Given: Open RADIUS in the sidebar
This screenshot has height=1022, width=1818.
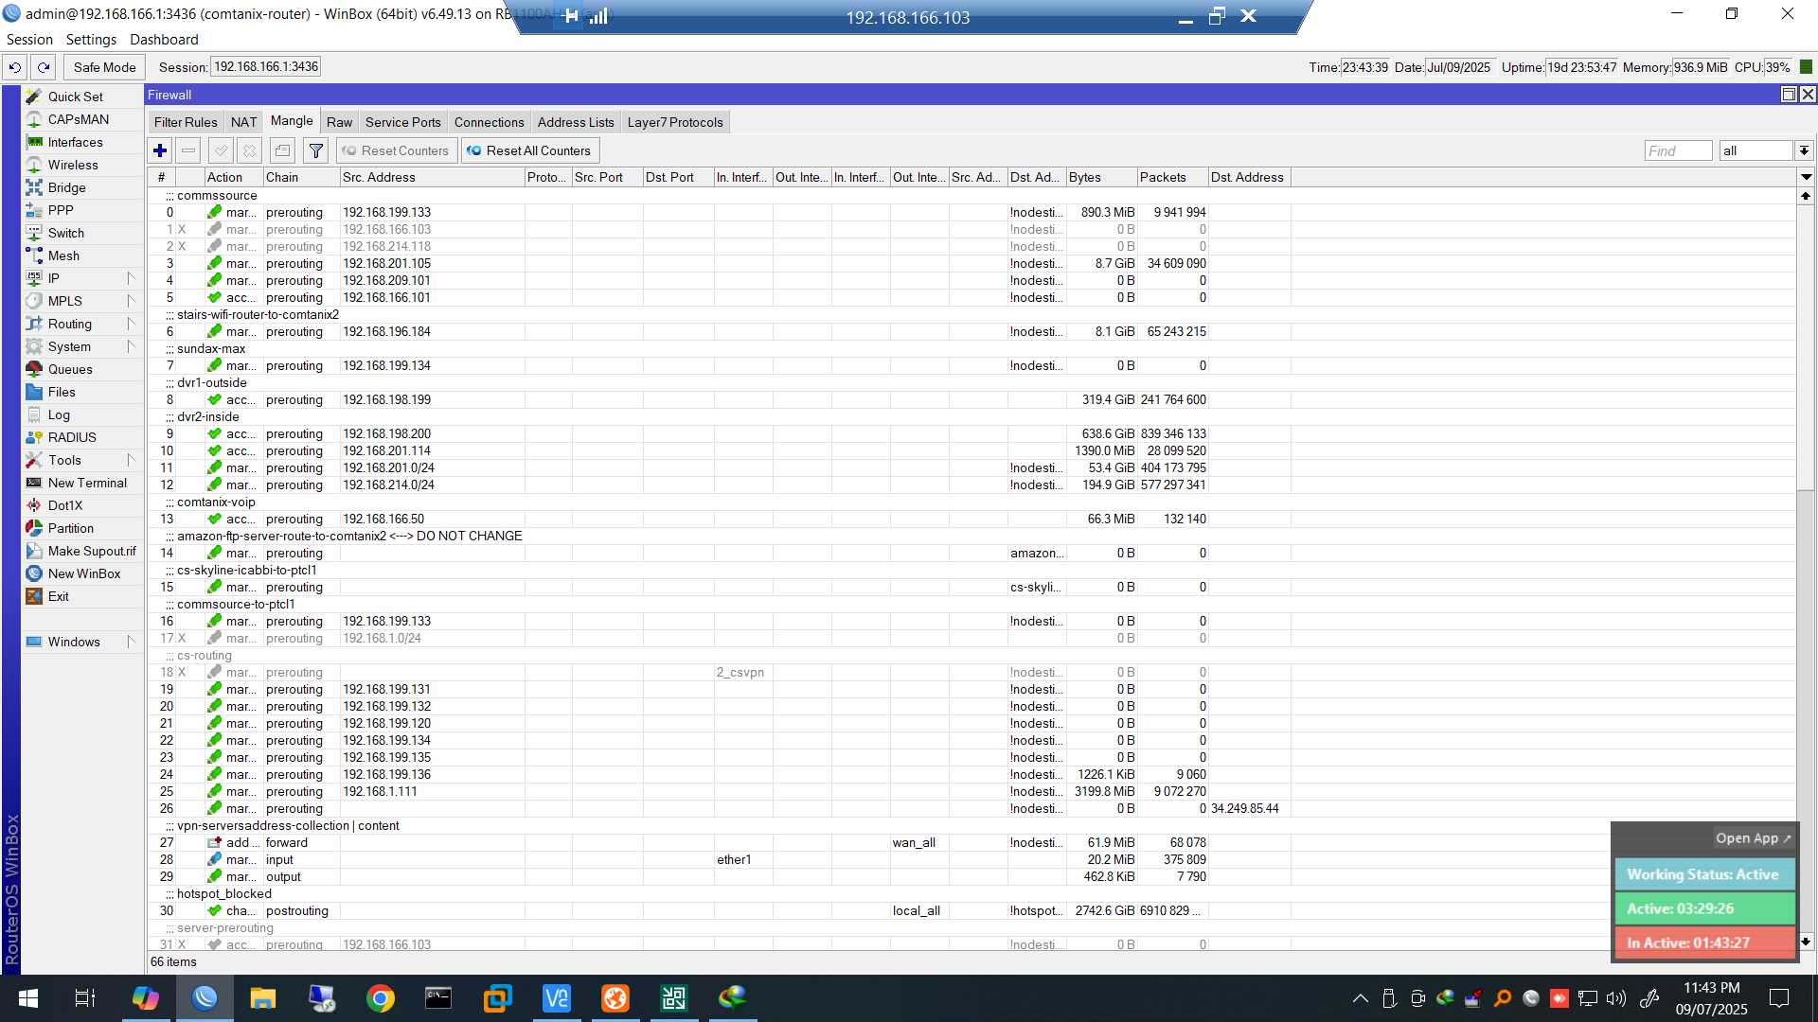Looking at the screenshot, I should pyautogui.click(x=72, y=437).
